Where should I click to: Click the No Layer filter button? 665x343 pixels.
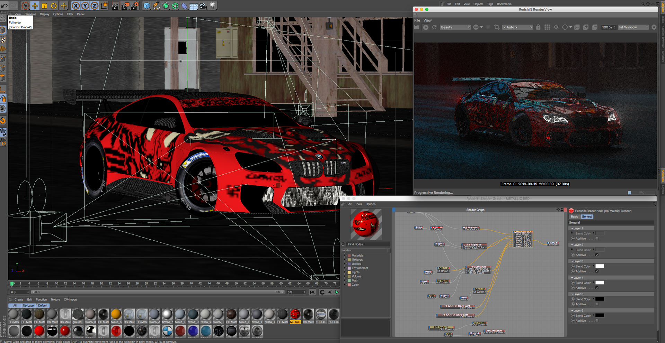[x=29, y=306]
